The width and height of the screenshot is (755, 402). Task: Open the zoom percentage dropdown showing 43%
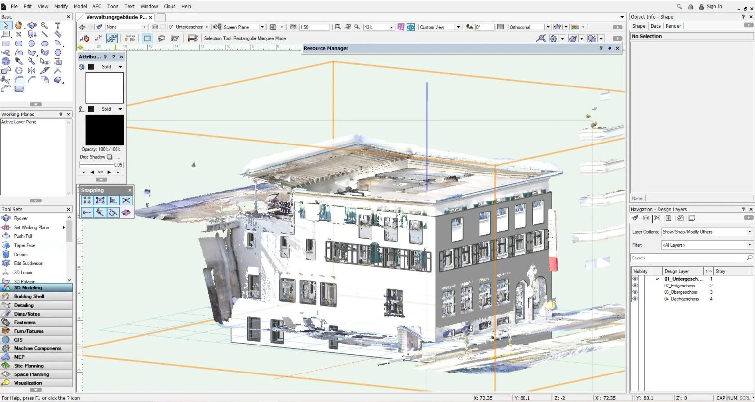[x=392, y=28]
